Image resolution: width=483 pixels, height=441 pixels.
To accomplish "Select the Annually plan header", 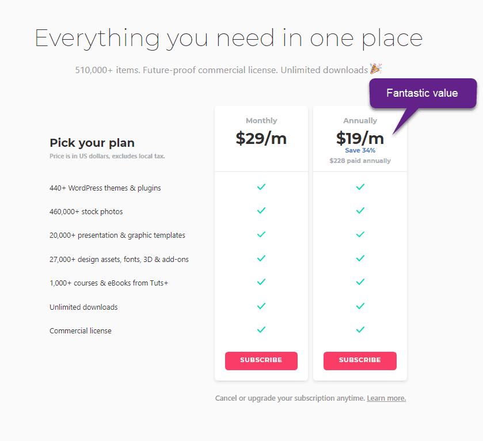I will click(x=360, y=120).
